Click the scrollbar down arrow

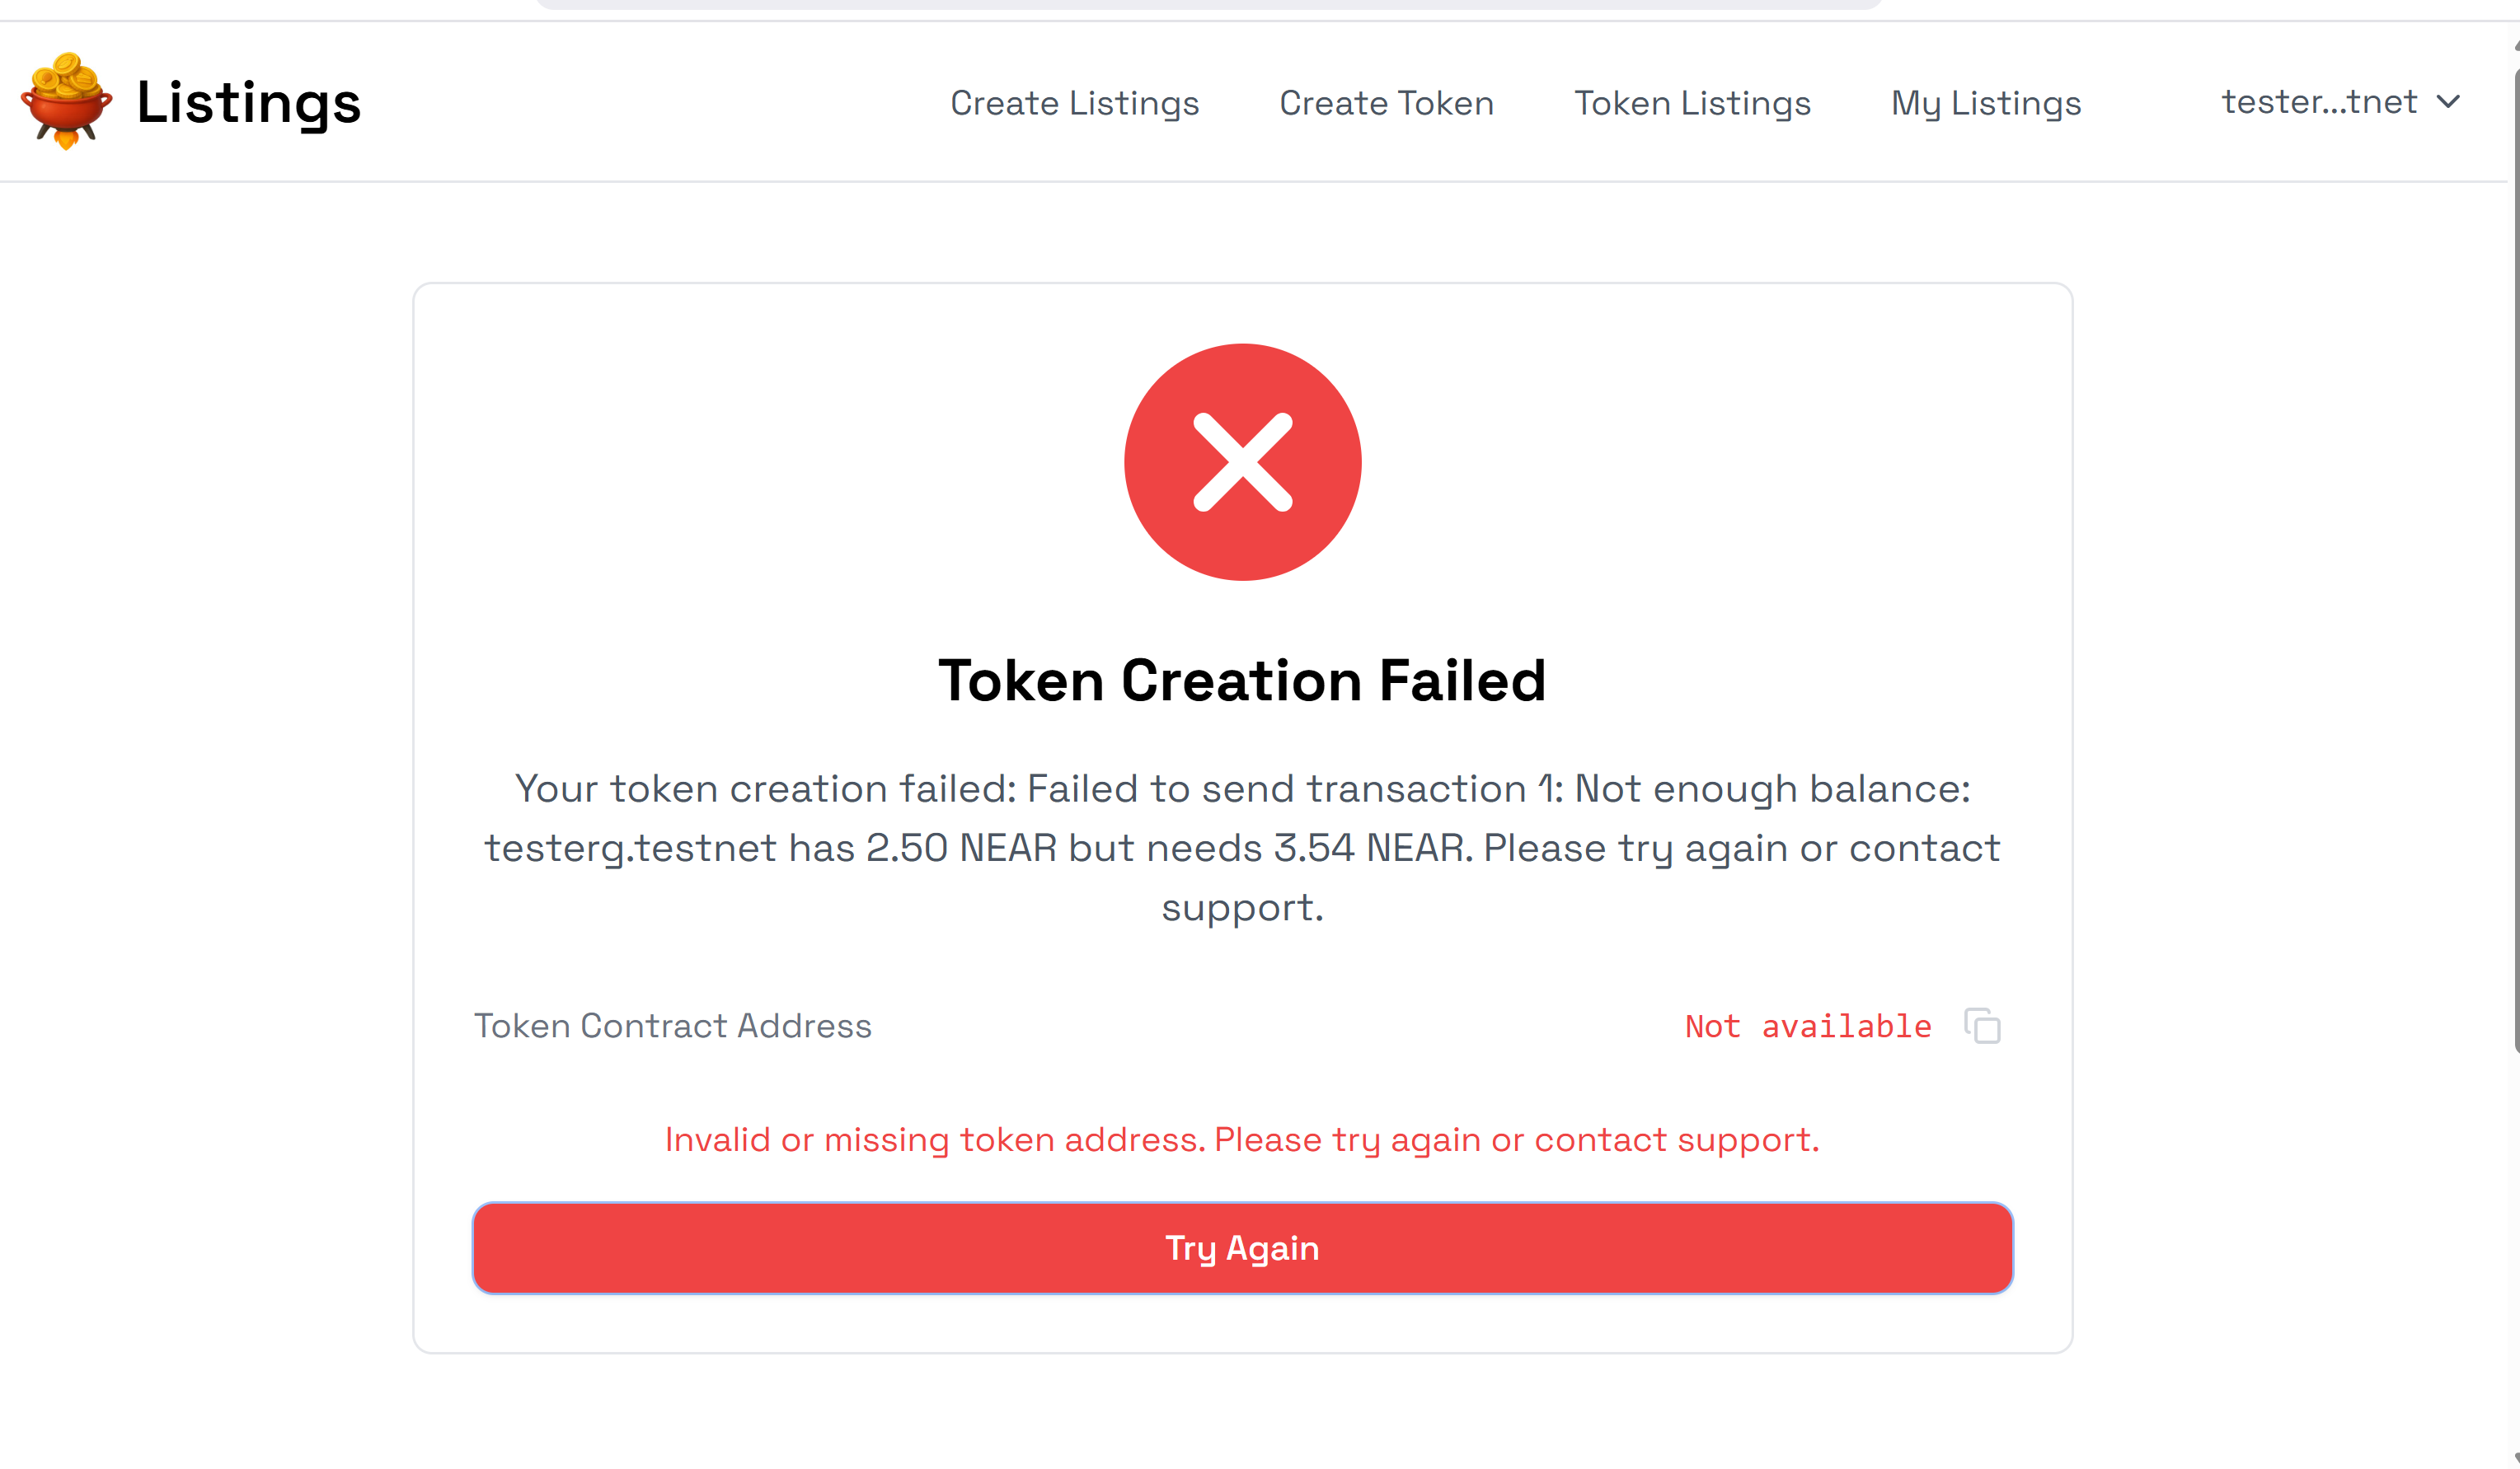coord(2516,1459)
